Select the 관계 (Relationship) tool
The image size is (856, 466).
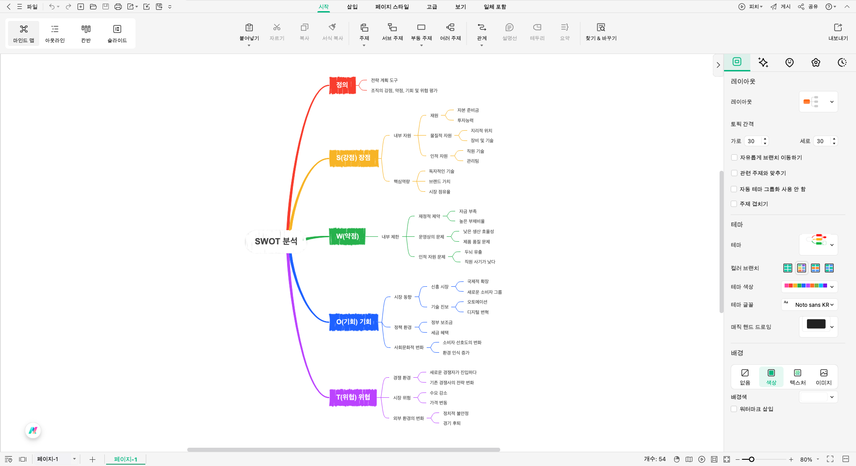(481, 33)
